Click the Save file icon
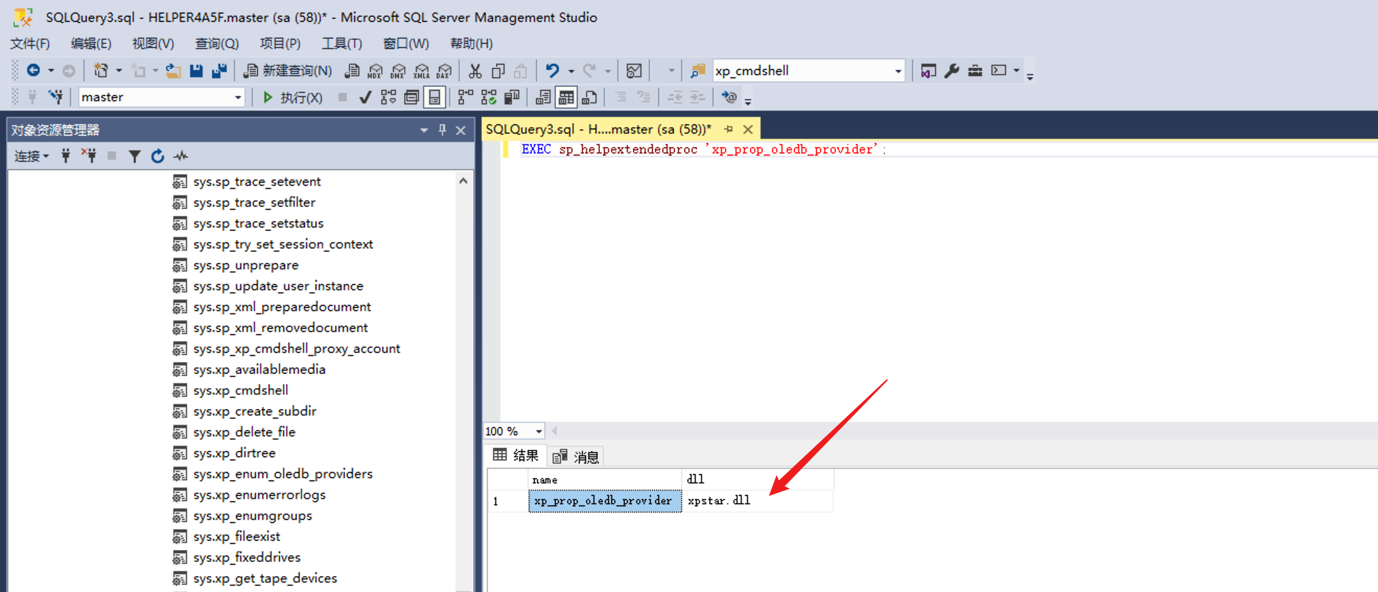 (x=196, y=70)
